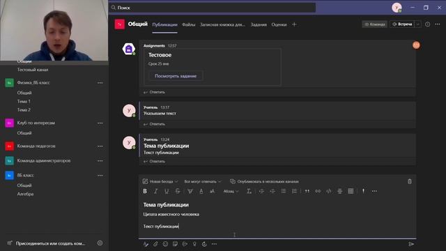Click the Команда button in the header

(375, 24)
